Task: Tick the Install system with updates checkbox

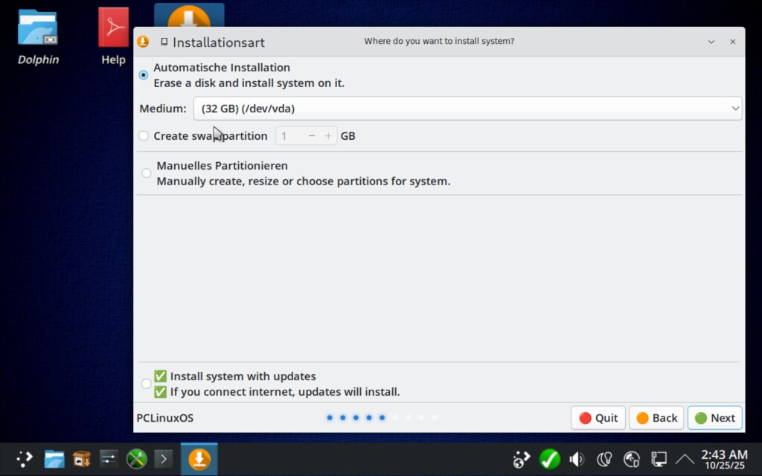Action: click(x=146, y=384)
